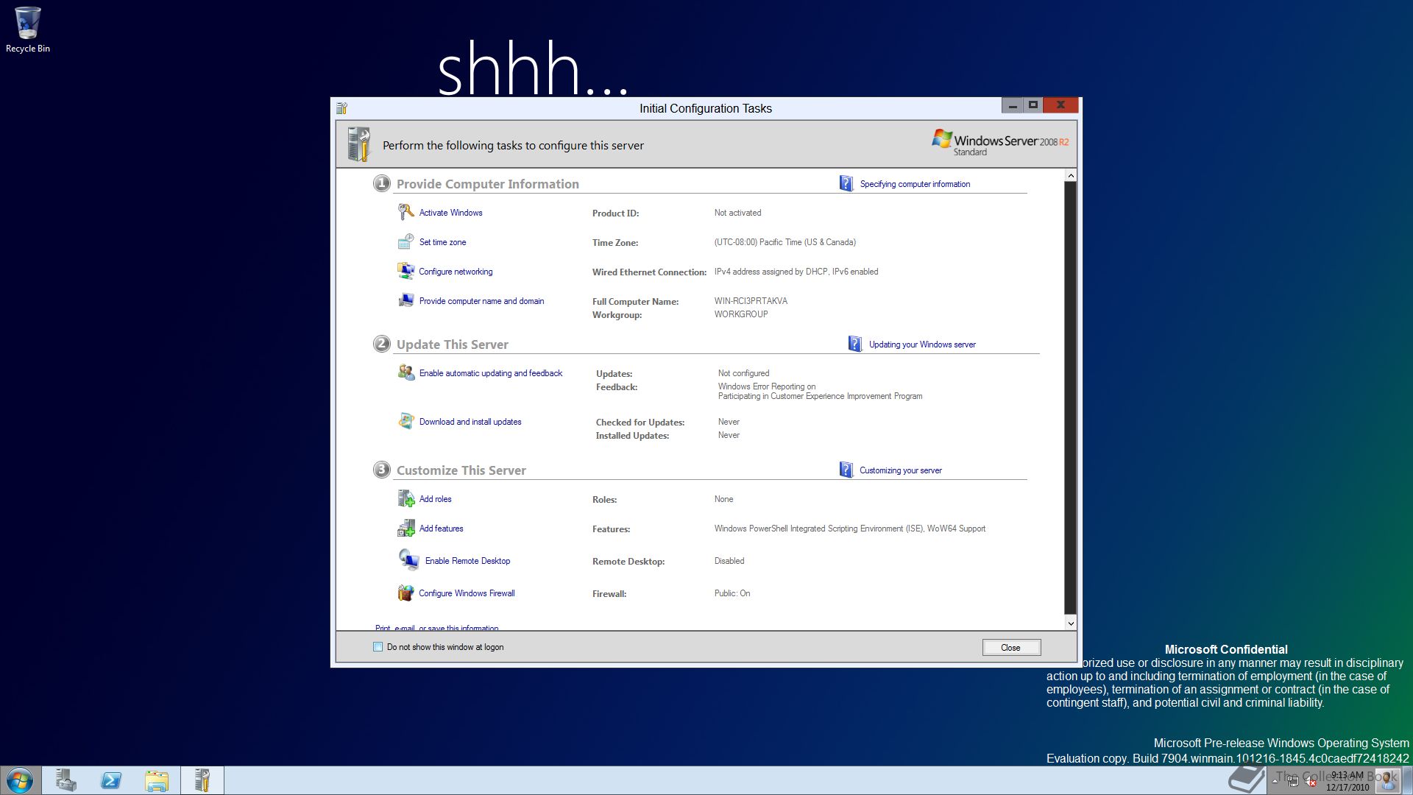The image size is (1413, 795).
Task: Click the Updates value 'Not configured'
Action: 743,373
